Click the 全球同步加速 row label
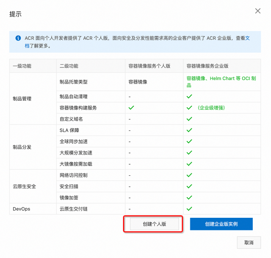The height and width of the screenshot is (258, 271). pyautogui.click(x=74, y=141)
